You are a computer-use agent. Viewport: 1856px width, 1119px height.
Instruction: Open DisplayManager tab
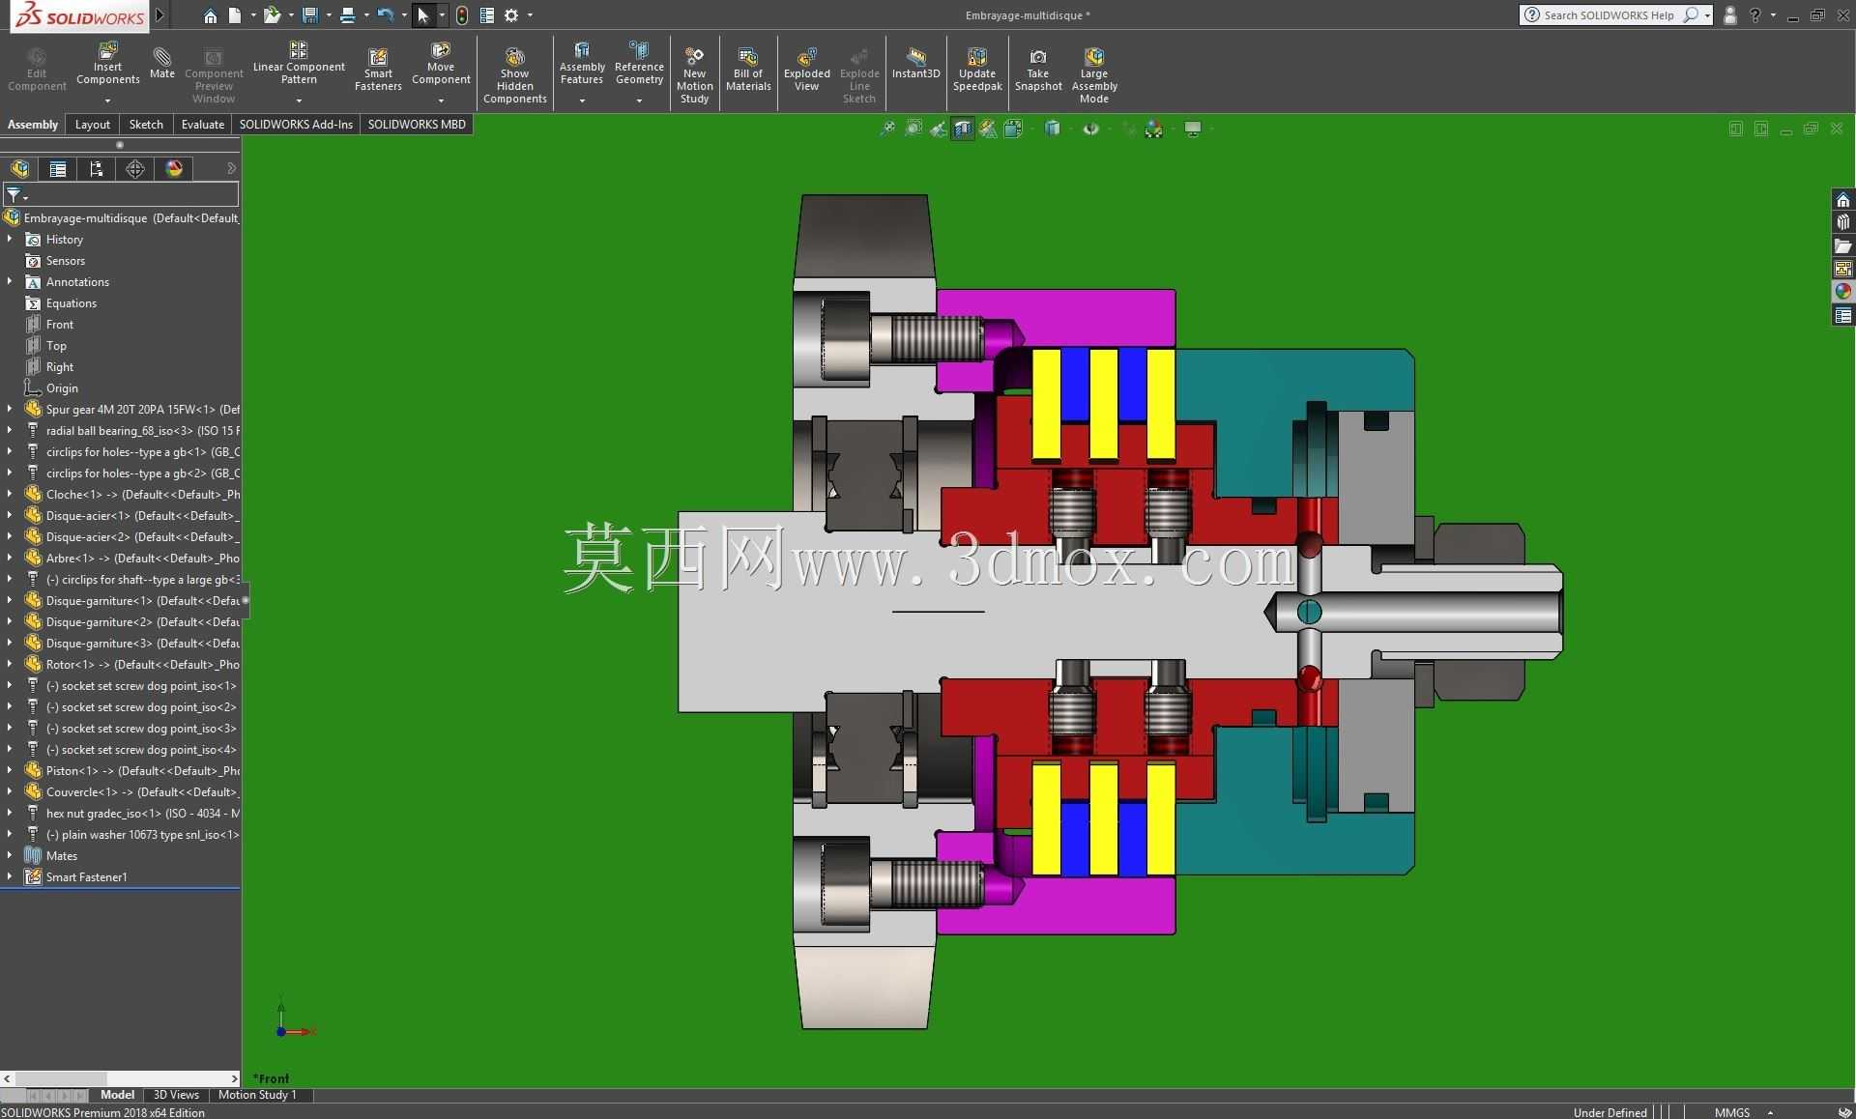(x=174, y=169)
